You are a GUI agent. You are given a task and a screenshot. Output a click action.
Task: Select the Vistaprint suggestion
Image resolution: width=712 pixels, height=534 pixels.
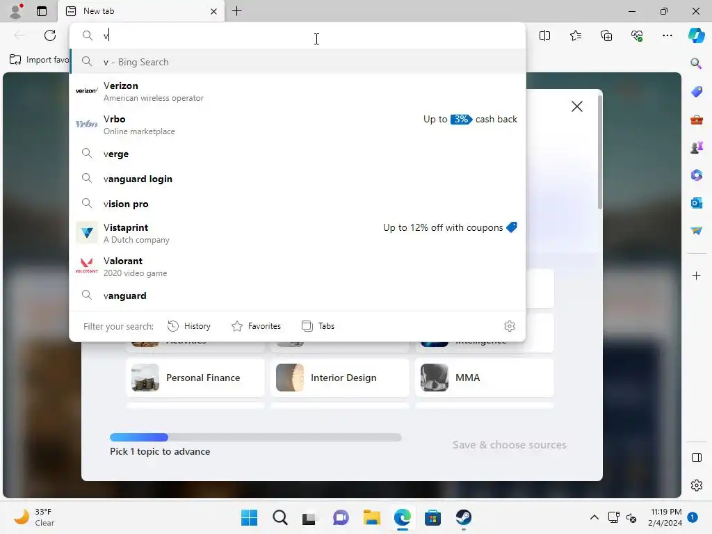pyautogui.click(x=298, y=233)
